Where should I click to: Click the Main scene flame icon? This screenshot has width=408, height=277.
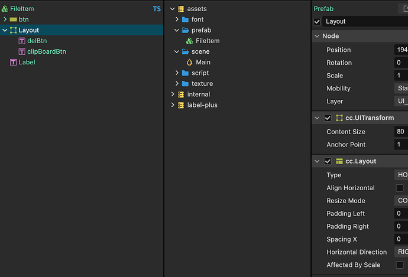[189, 62]
